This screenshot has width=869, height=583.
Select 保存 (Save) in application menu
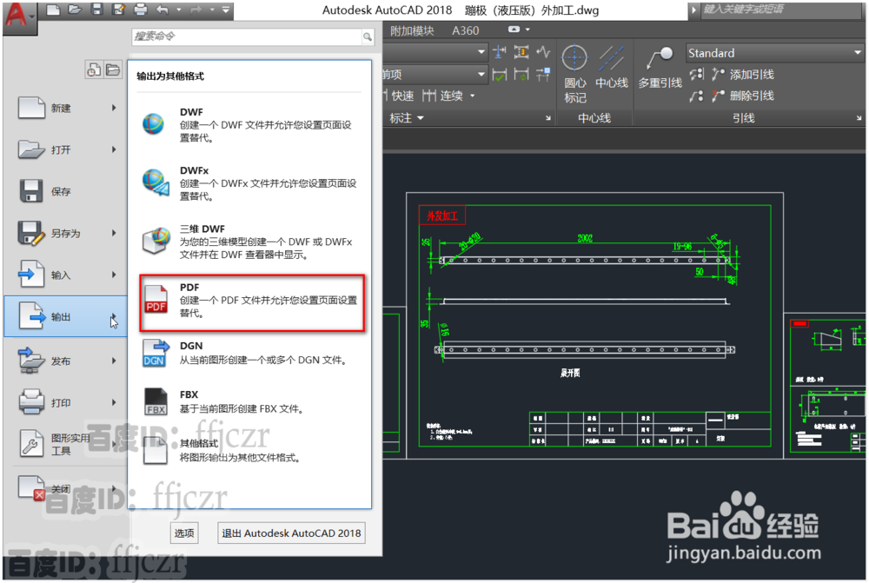(x=67, y=191)
